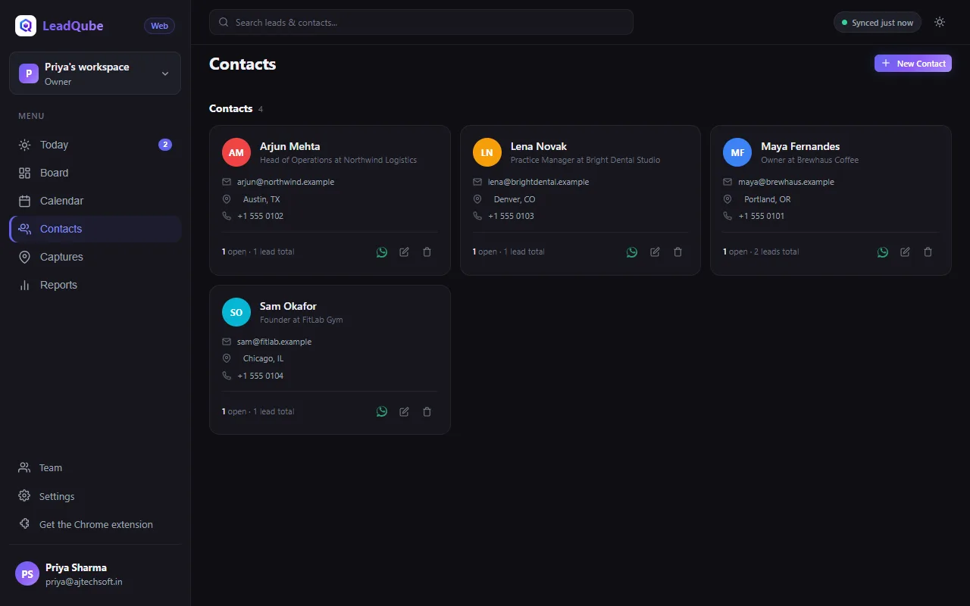
Task: Open Settings in the sidebar
Action: point(95,496)
